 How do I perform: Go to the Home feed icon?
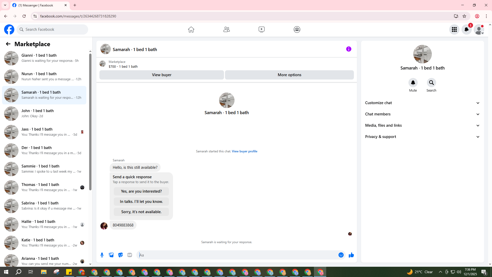(x=191, y=29)
